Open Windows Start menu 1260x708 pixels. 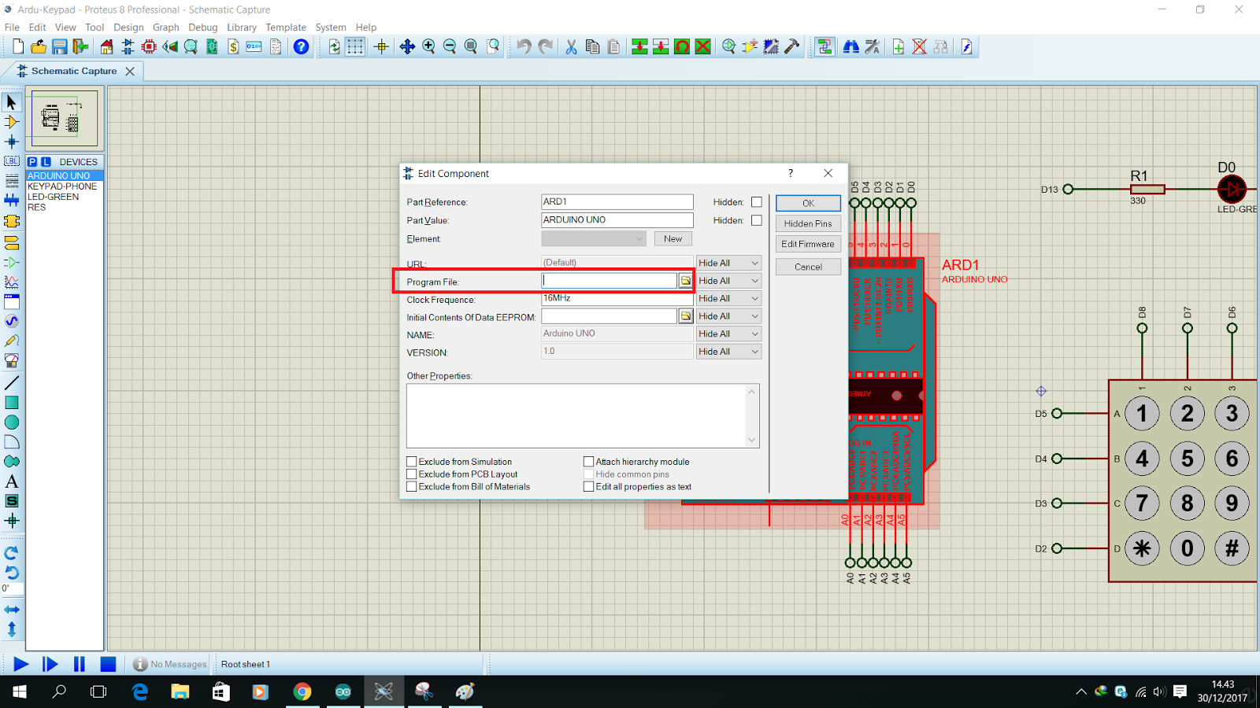(x=20, y=691)
